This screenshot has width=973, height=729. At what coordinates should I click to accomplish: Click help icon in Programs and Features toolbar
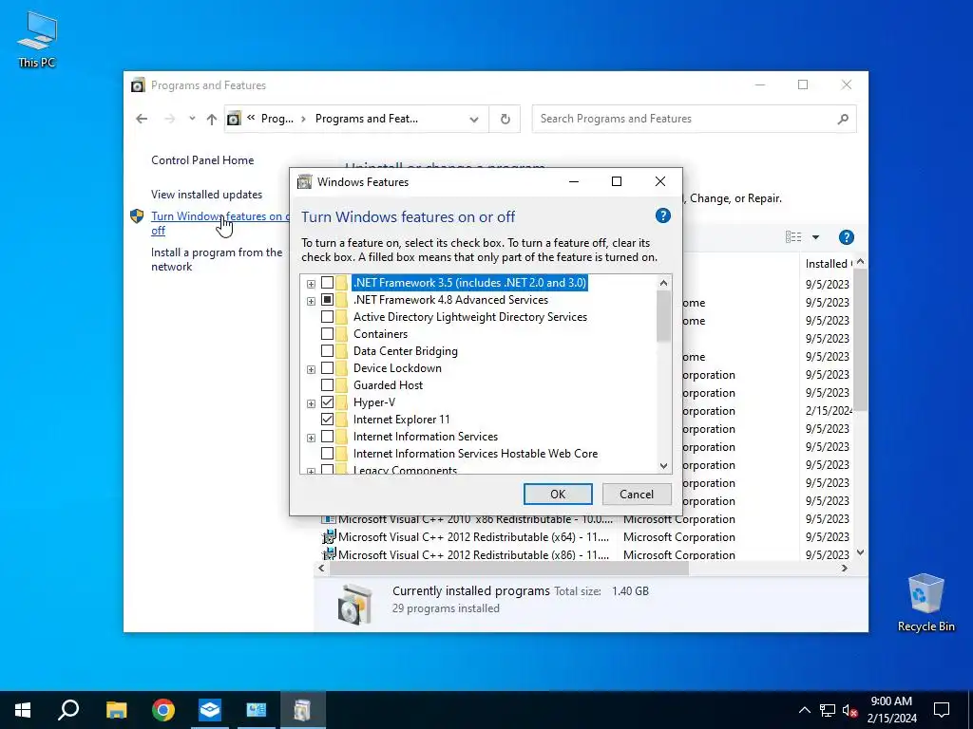(846, 236)
